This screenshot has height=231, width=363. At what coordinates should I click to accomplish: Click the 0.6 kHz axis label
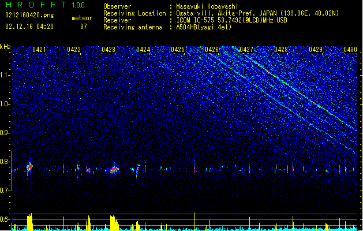pos(5,219)
